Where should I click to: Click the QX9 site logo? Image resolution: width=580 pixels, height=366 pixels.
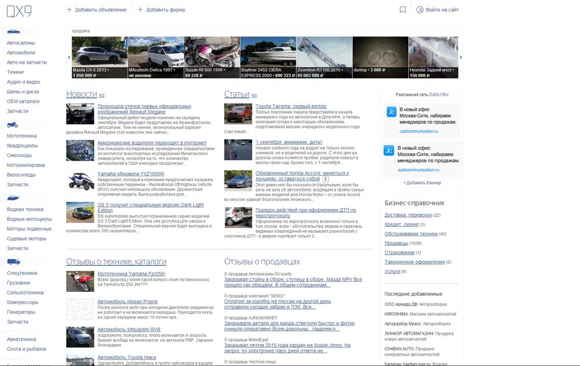coord(19,12)
